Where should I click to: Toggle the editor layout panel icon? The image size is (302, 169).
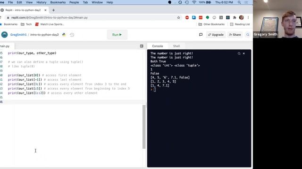pos(142,46)
